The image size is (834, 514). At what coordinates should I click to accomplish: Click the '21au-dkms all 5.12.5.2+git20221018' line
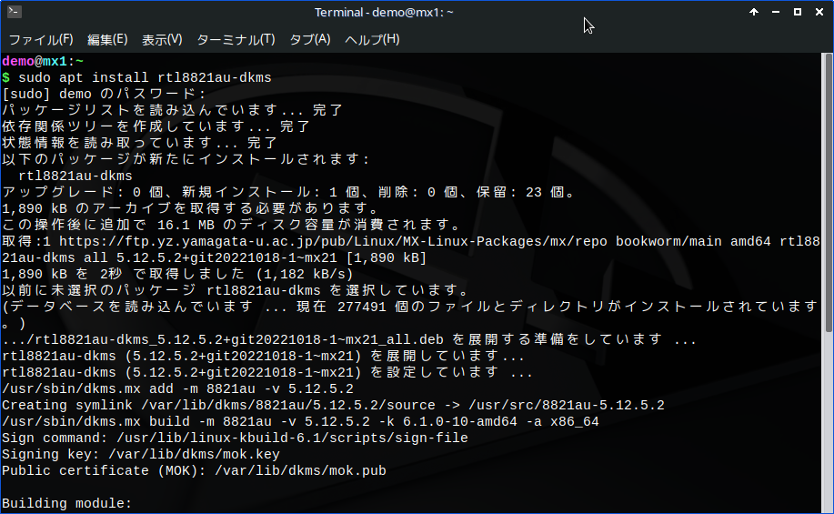(214, 258)
